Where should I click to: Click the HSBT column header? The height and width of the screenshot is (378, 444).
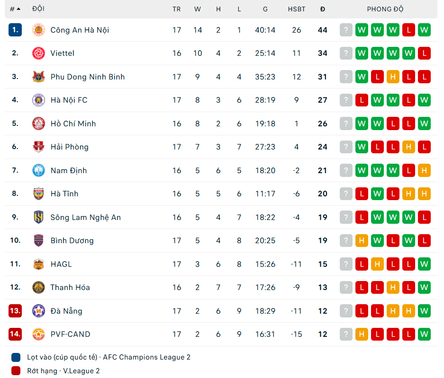297,9
